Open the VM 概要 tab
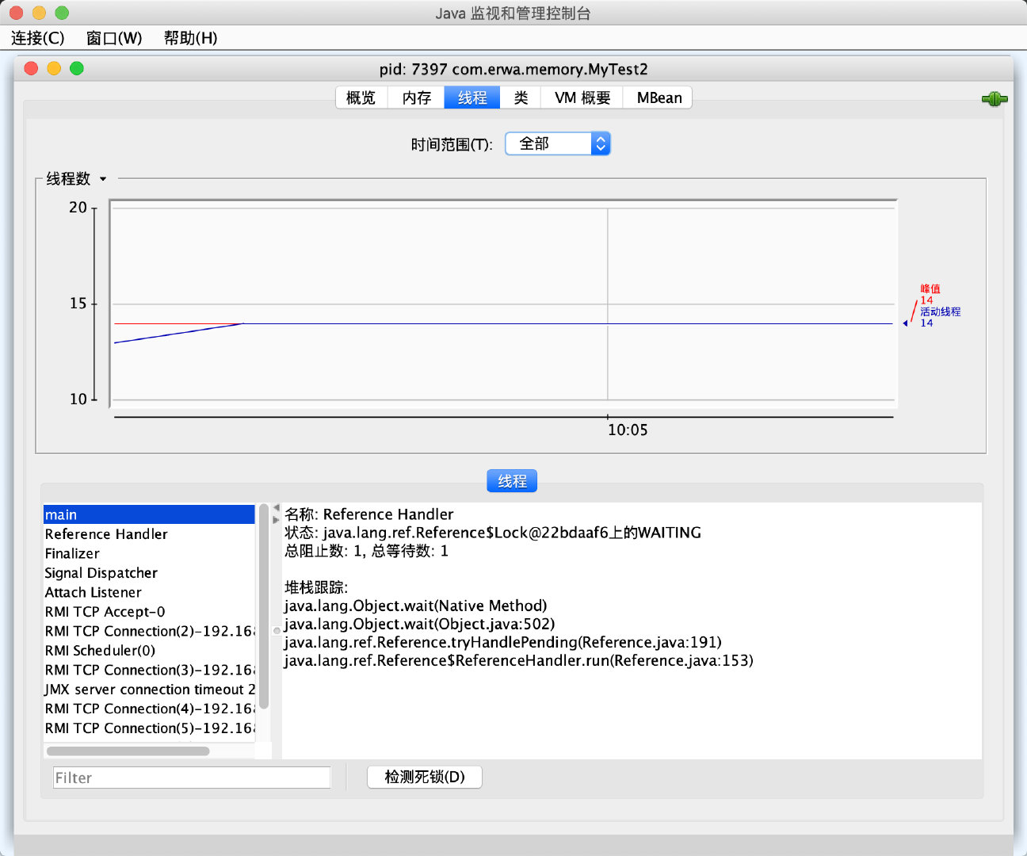The width and height of the screenshot is (1027, 856). (x=582, y=97)
